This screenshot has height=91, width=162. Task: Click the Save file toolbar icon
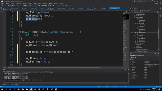(13, 6)
